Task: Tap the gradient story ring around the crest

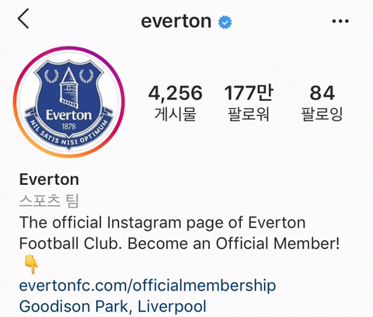Action: [x=69, y=49]
